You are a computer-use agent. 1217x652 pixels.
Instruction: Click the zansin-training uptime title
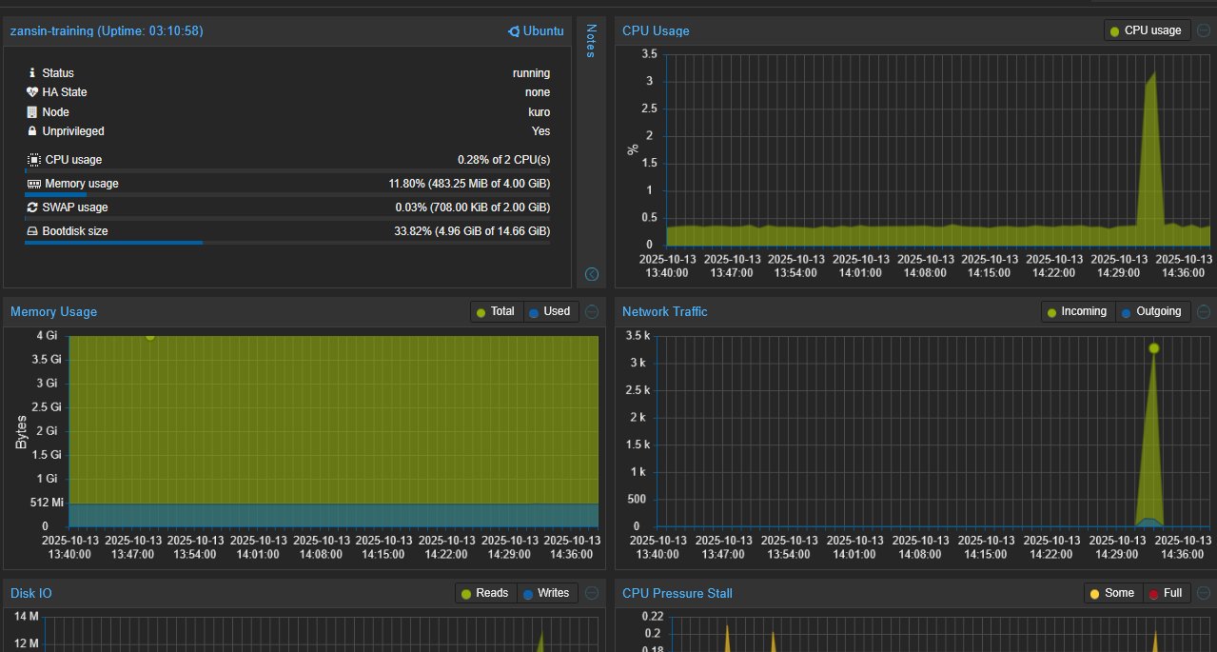(107, 31)
